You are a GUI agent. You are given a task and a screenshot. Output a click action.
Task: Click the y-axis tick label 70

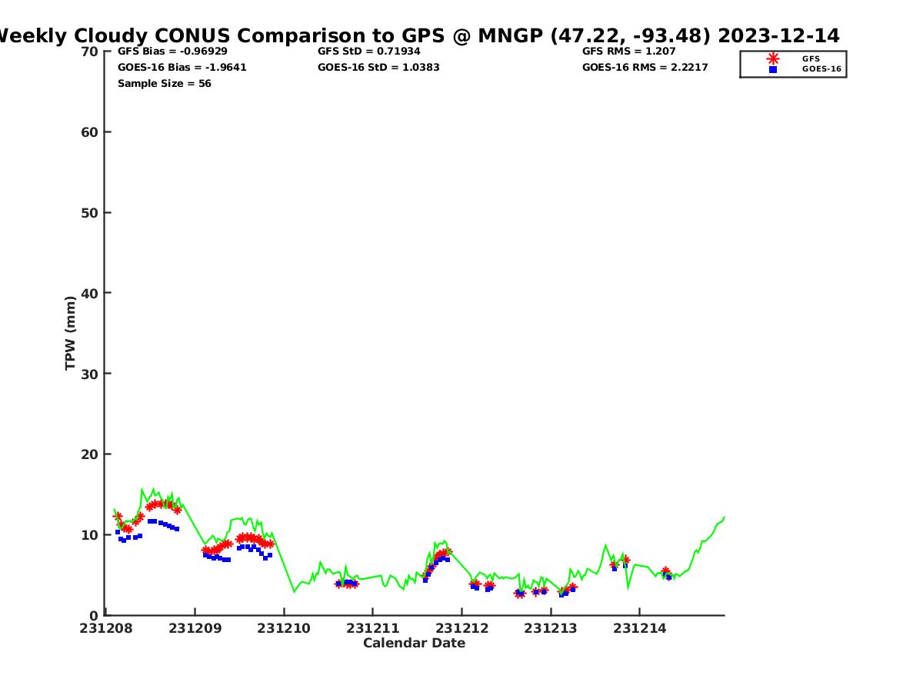tap(90, 52)
